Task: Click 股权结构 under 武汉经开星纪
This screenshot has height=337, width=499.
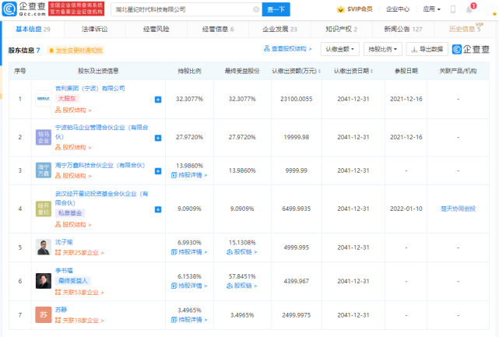Action: coord(73,225)
